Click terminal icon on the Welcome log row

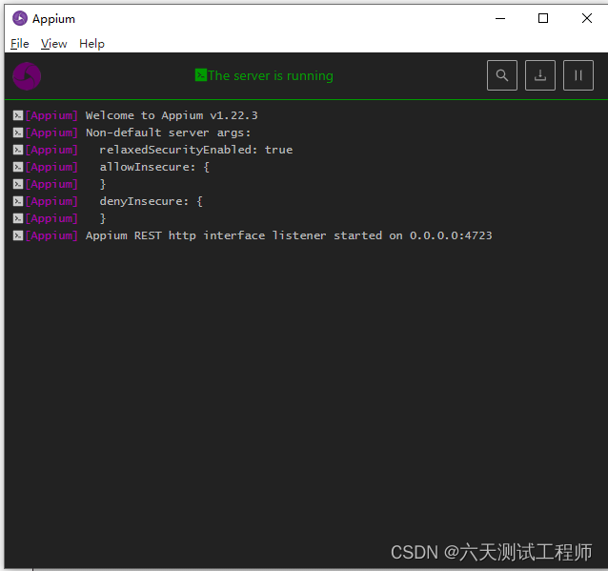[x=18, y=115]
